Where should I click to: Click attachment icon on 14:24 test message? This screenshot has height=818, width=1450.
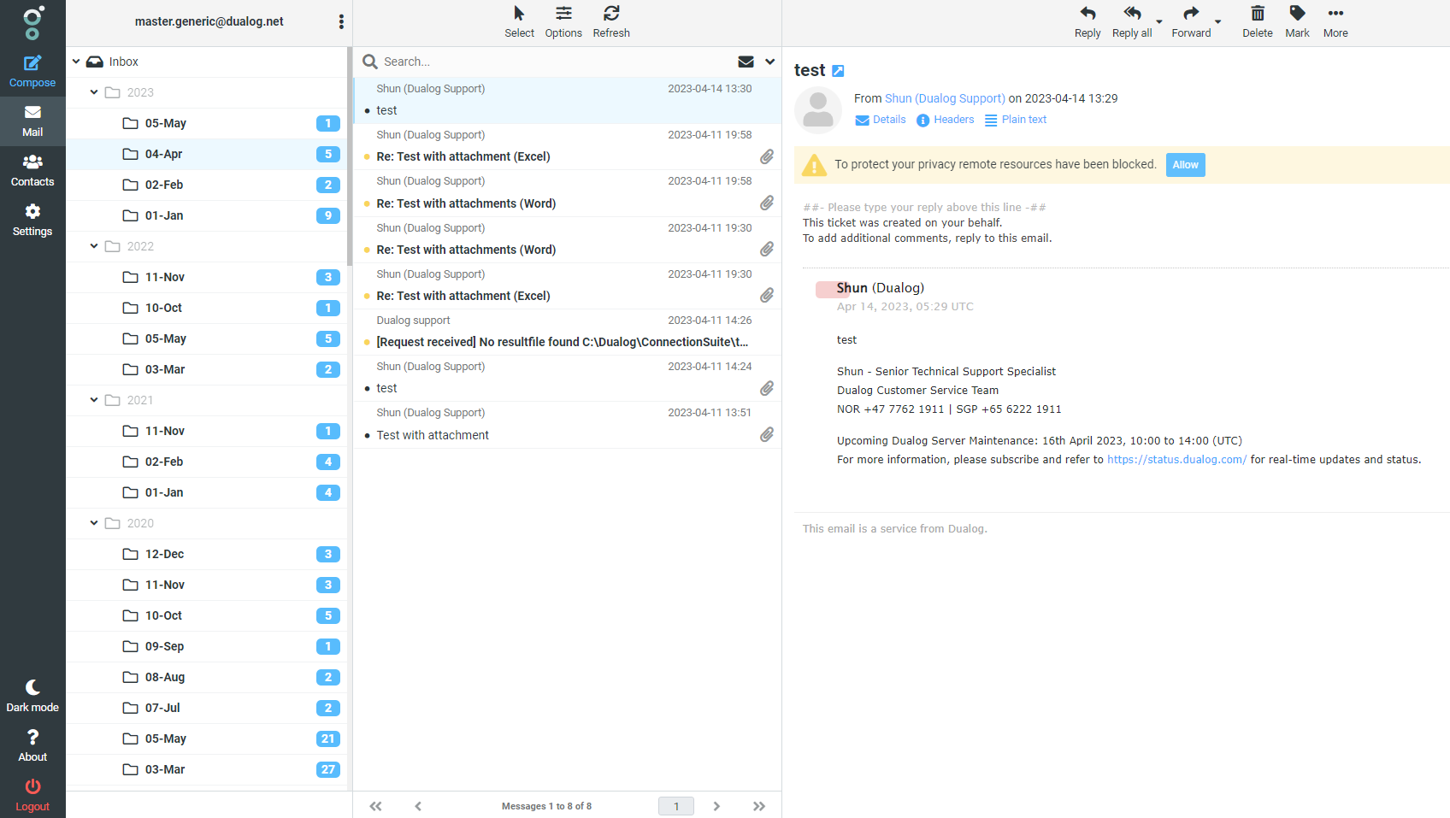pos(767,388)
